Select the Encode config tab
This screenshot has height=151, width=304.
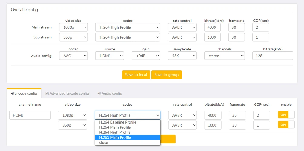click(x=24, y=93)
